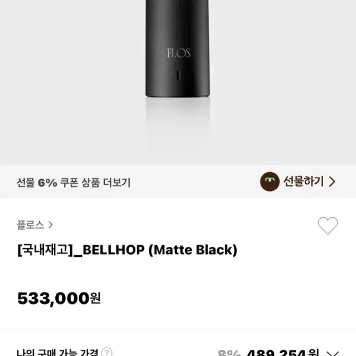The image size is (356, 356).
Task: Click the 489,254원 discounted price
Action: [x=282, y=352]
